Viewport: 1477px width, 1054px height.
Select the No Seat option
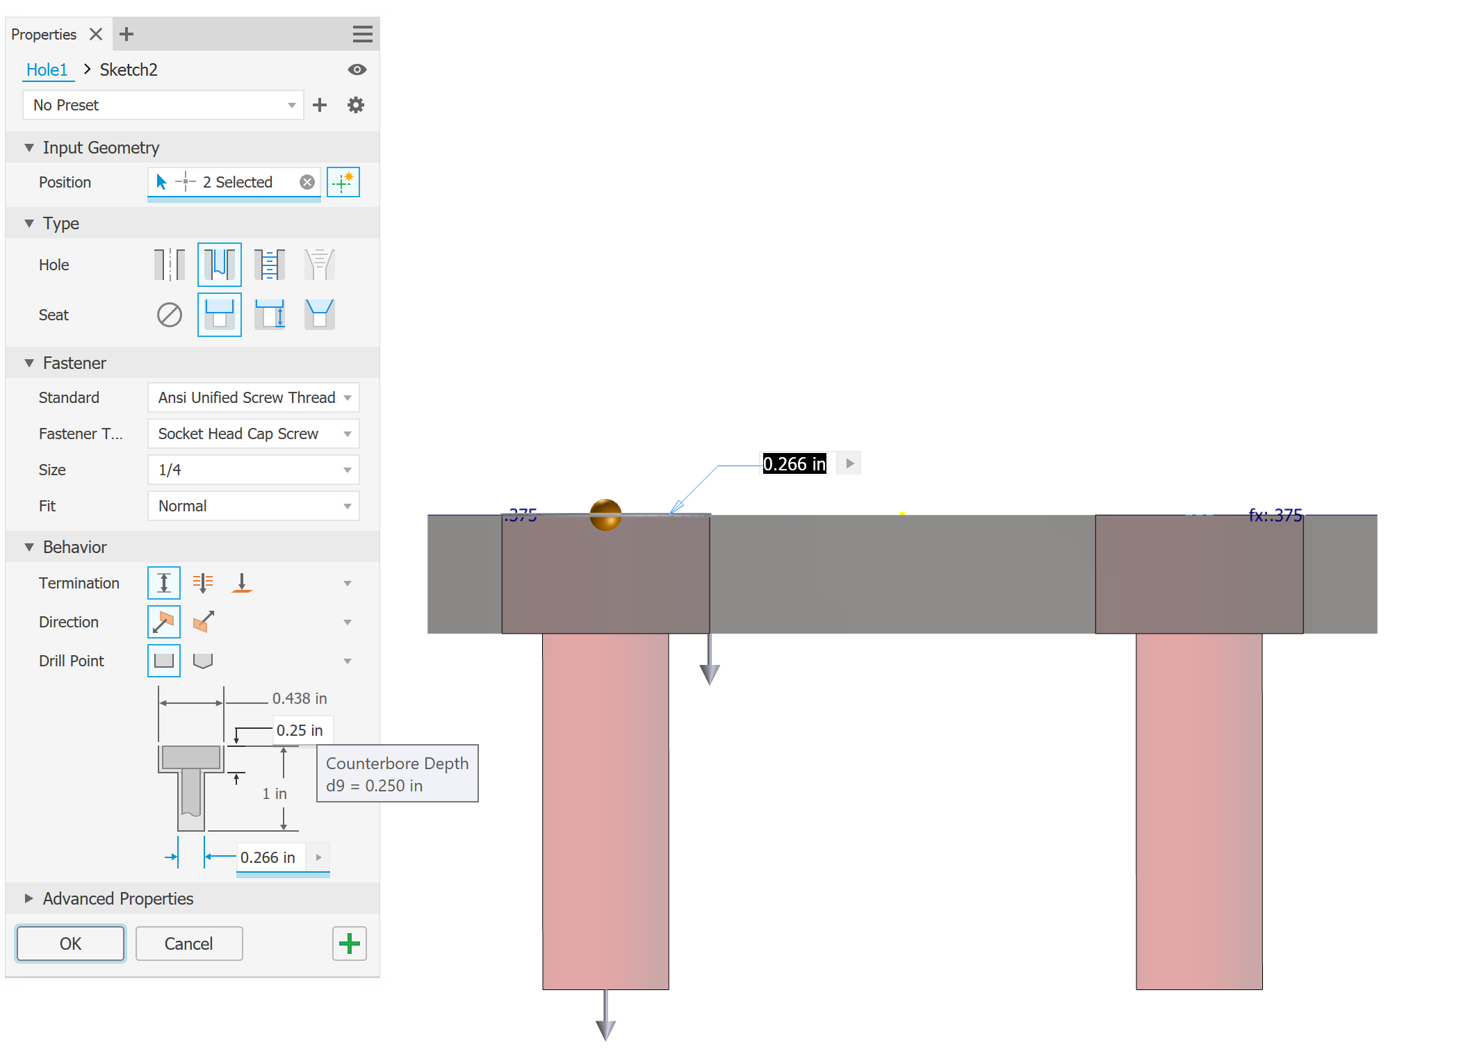[x=168, y=315]
